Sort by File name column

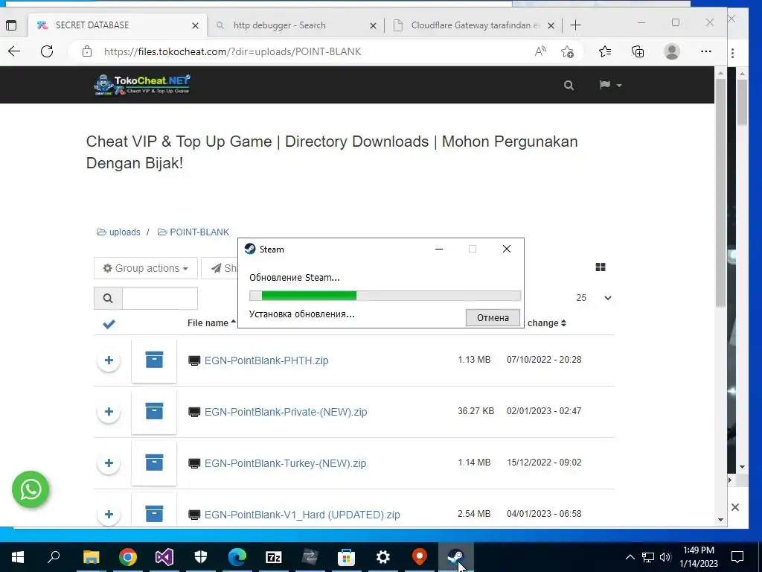click(x=211, y=323)
